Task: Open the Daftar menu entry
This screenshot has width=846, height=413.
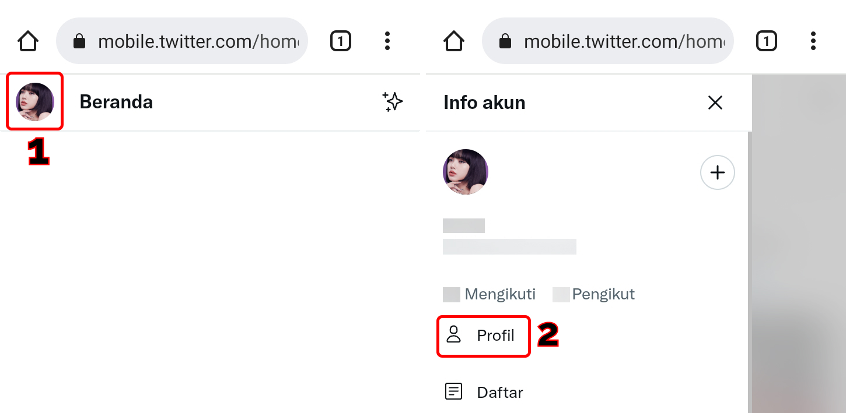Action: 499,391
